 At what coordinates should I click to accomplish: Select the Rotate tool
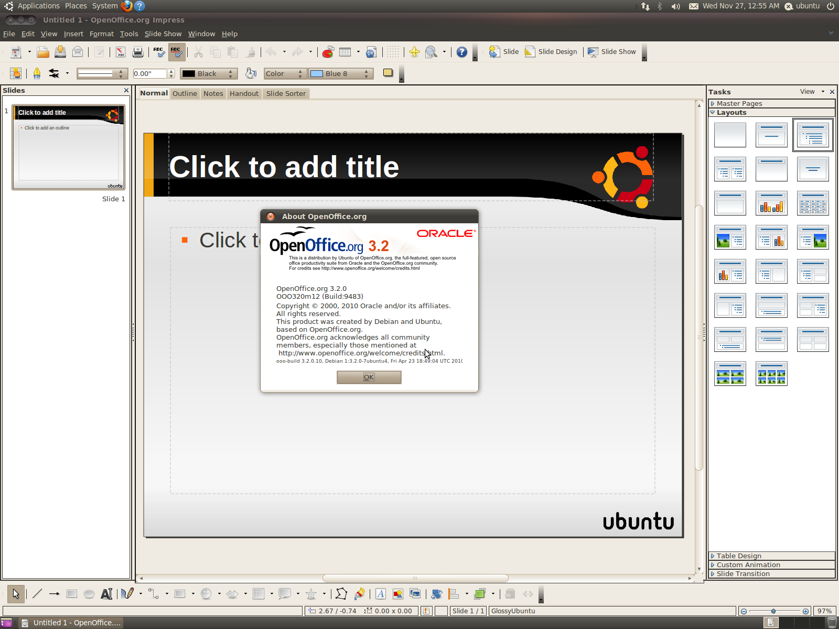(x=437, y=594)
